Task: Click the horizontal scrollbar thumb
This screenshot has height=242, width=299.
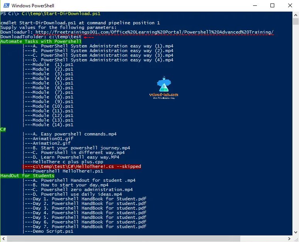Action: tap(124, 239)
